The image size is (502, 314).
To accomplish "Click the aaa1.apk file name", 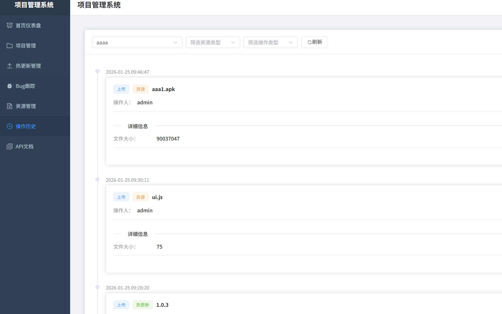I will (x=163, y=89).
